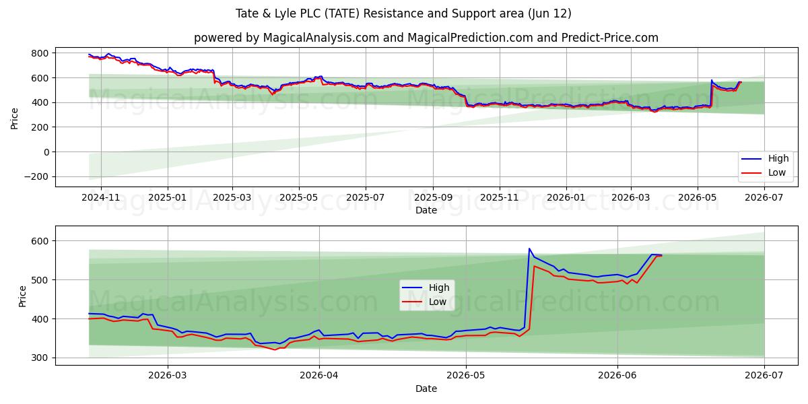
Task: Click the '2025-11' date tick on top chart
Action: point(500,198)
